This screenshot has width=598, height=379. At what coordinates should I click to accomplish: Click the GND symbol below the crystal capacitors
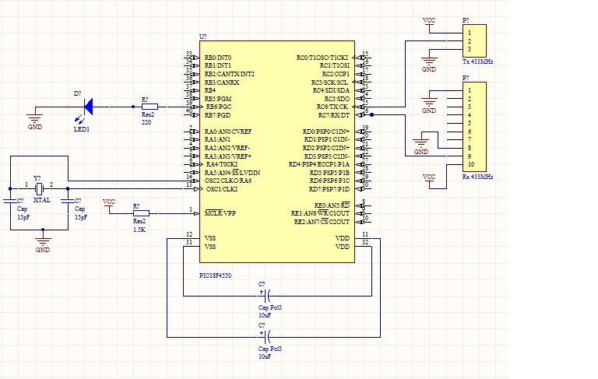coord(43,241)
